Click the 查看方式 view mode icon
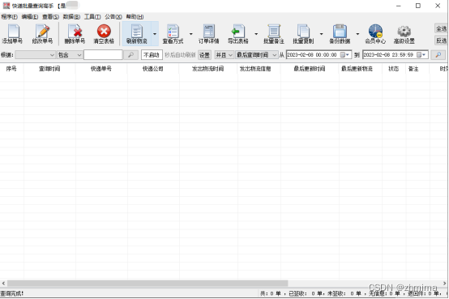The image size is (449, 299). (x=173, y=31)
